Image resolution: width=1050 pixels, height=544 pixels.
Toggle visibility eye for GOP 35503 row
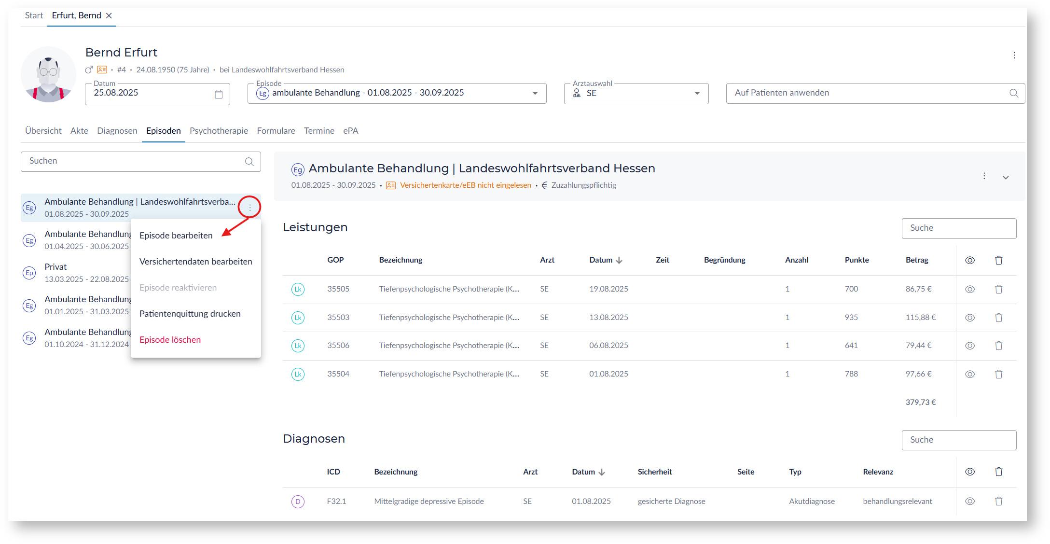point(969,318)
